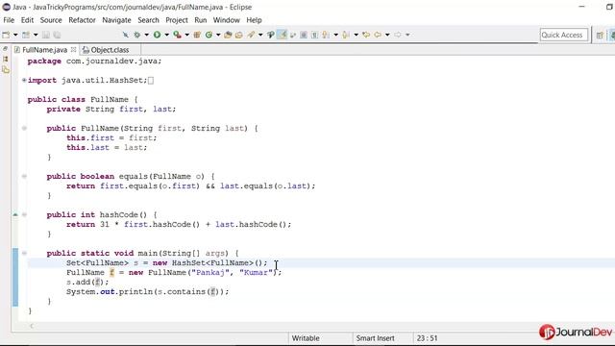Click the horizontal scrollbar left arrow
The image size is (615, 346).
point(32,326)
